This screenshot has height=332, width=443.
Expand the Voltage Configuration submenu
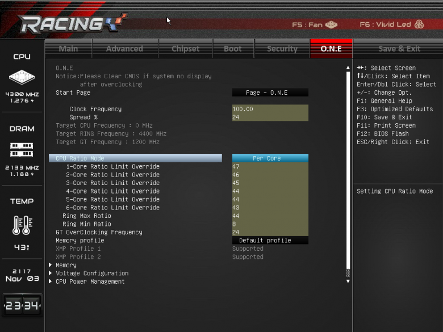[92, 274]
